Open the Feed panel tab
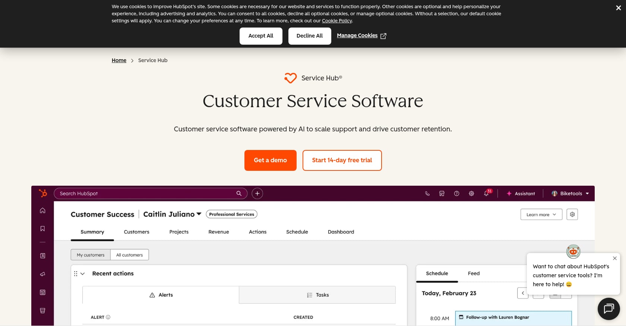The width and height of the screenshot is (626, 326). (474, 274)
